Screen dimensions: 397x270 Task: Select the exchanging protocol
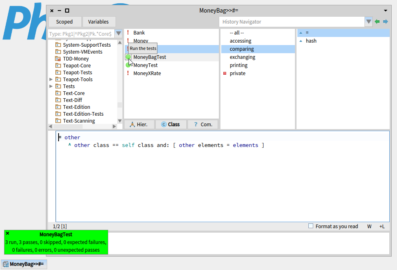click(258, 57)
